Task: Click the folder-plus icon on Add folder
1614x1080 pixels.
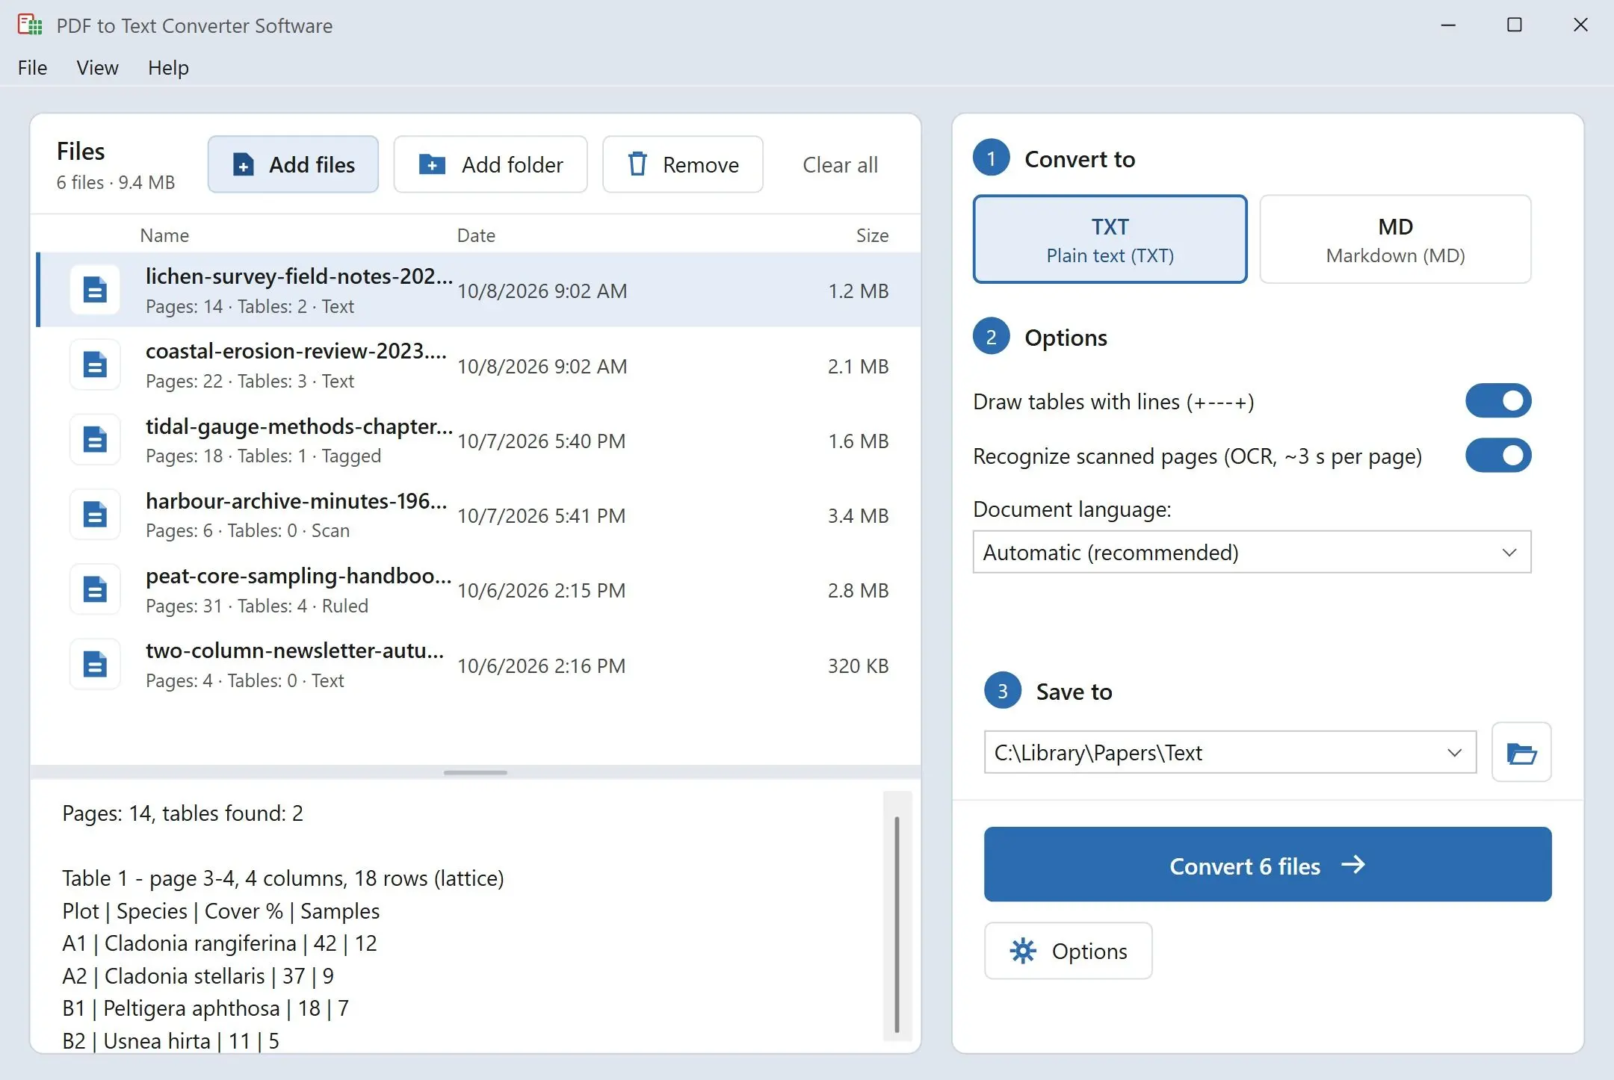Action: click(432, 164)
